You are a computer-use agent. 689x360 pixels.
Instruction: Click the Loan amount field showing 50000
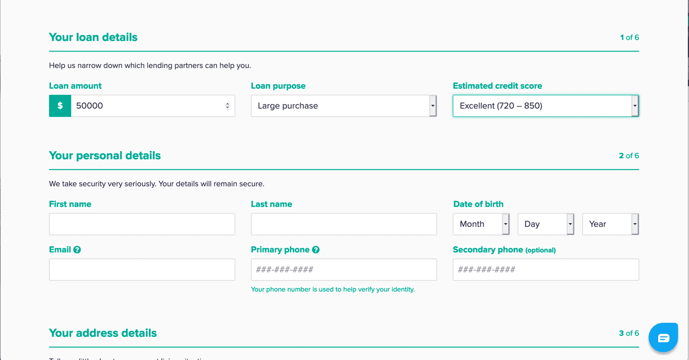pyautogui.click(x=147, y=106)
